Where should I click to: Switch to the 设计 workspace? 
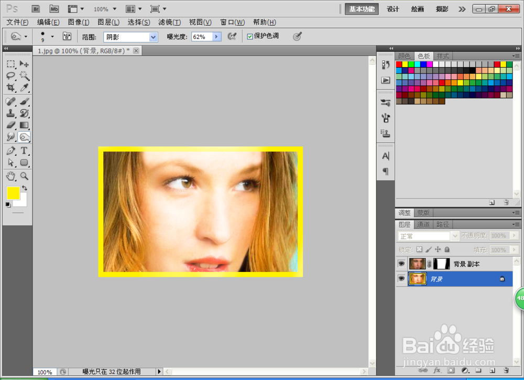click(392, 9)
